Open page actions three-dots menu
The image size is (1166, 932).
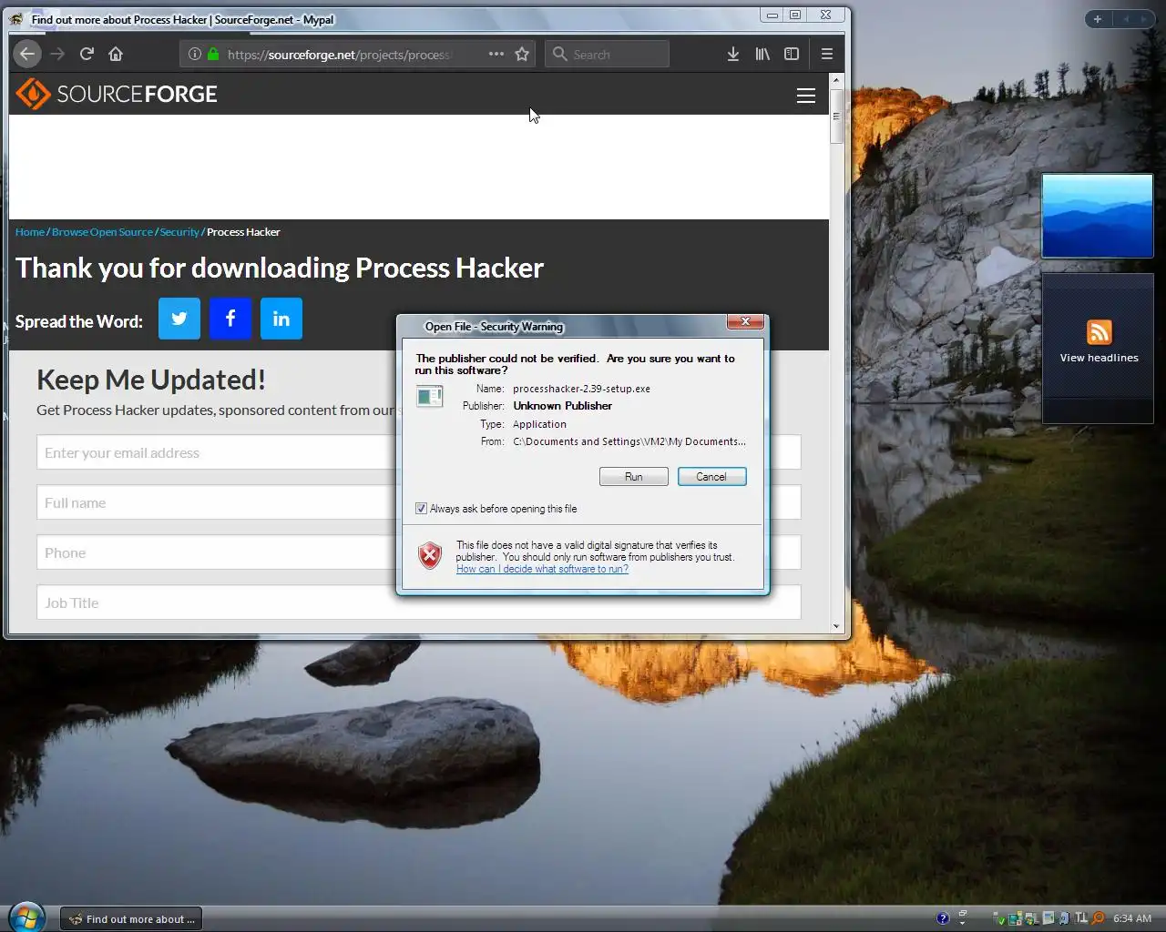496,54
